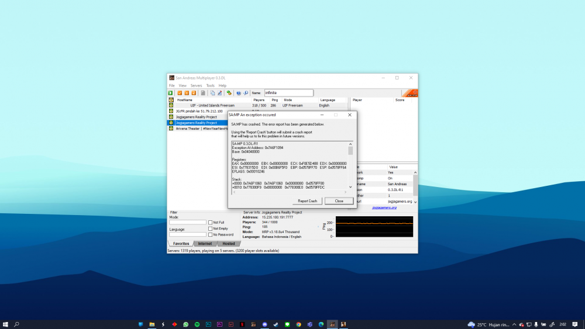Switch to the Hosted tab
The width and height of the screenshot is (585, 329).
(x=229, y=243)
